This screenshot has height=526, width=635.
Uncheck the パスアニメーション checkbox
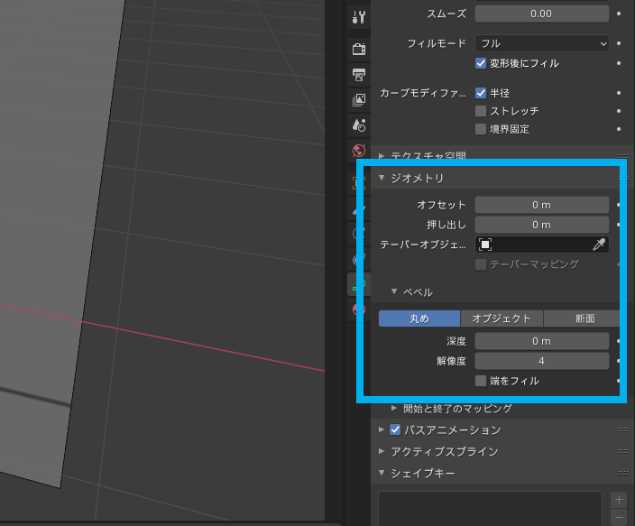pyautogui.click(x=395, y=430)
